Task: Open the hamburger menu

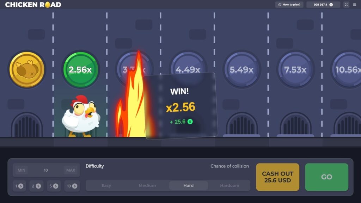Action: (x=354, y=5)
